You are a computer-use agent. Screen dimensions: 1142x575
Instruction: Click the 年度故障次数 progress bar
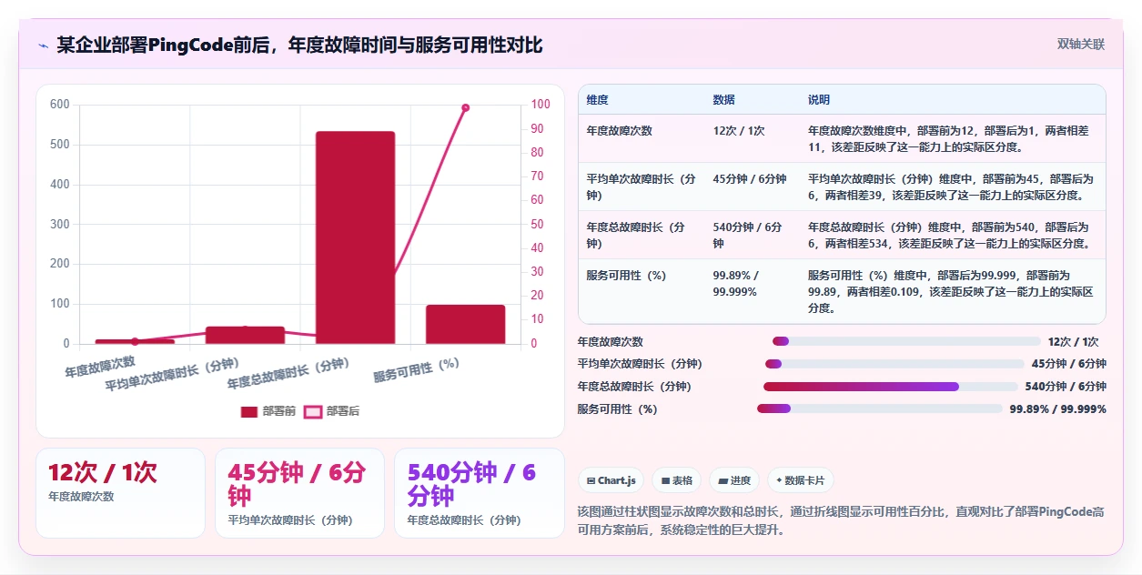pos(906,341)
